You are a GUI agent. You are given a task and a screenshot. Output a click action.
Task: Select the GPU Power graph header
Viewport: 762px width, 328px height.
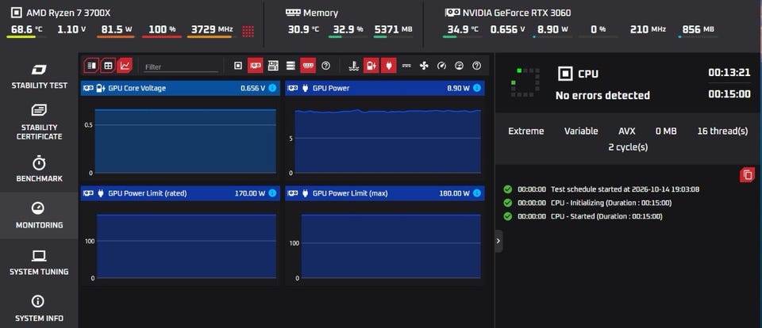click(384, 88)
